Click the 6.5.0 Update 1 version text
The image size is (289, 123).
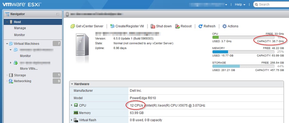[134, 39]
